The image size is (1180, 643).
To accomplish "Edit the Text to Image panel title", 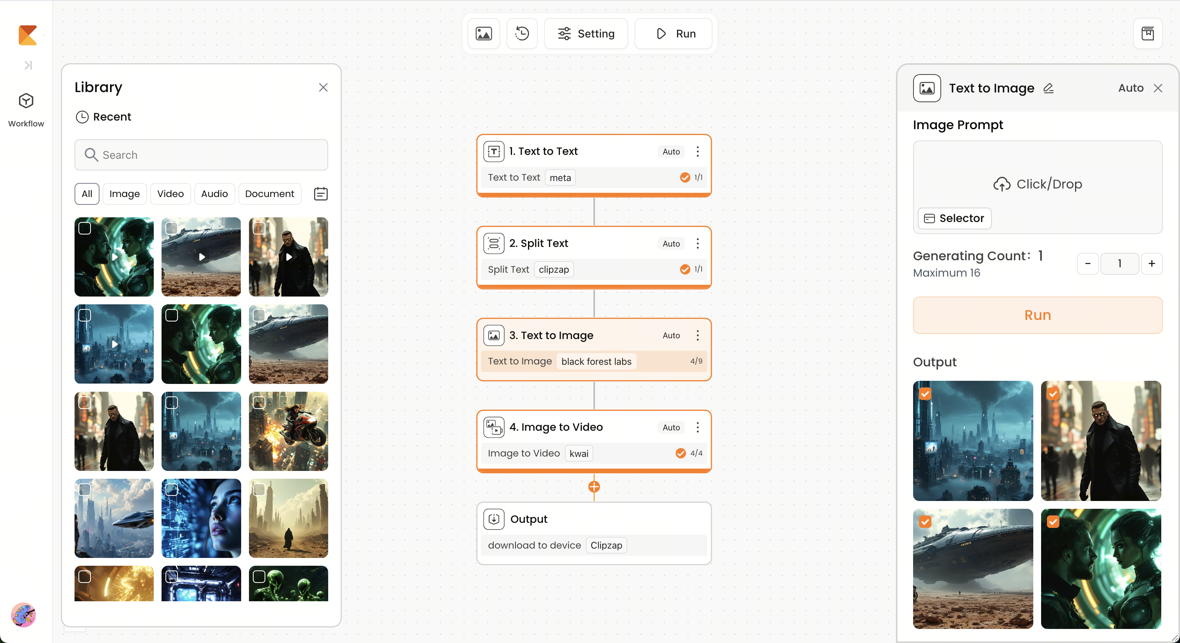I will (x=1048, y=88).
